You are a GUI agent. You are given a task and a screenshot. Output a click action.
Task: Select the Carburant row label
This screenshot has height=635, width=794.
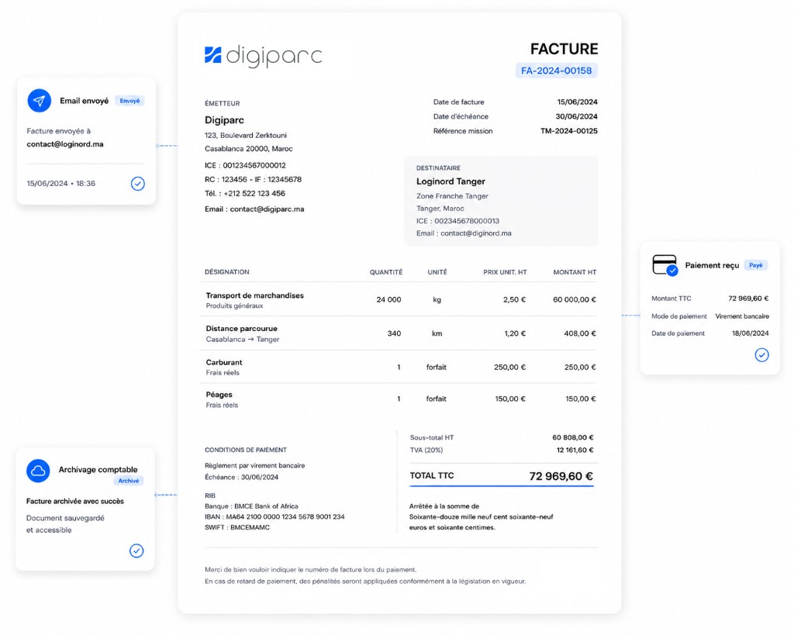click(224, 362)
